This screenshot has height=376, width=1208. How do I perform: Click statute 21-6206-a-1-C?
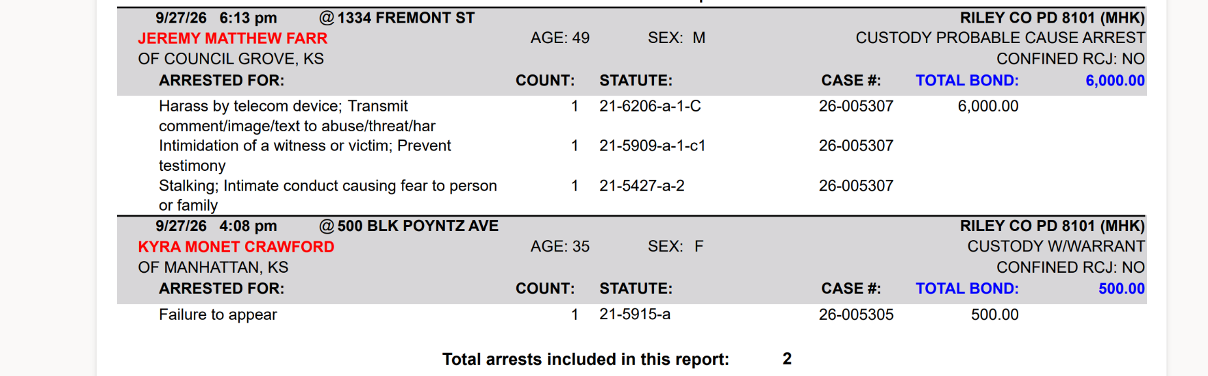[x=650, y=106]
